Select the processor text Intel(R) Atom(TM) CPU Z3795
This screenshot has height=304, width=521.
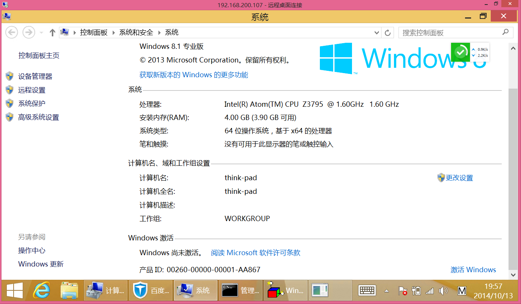pyautogui.click(x=312, y=104)
